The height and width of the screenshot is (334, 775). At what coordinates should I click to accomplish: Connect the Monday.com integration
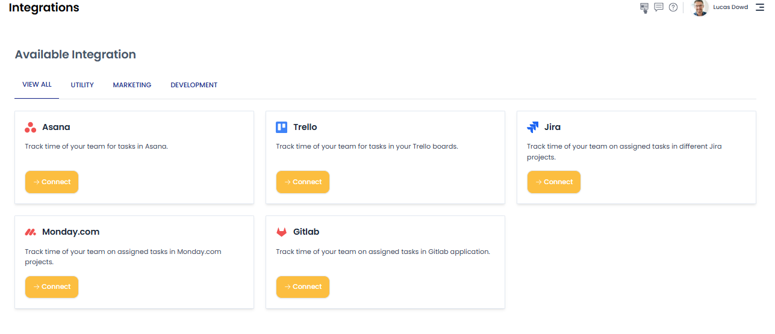coord(52,287)
